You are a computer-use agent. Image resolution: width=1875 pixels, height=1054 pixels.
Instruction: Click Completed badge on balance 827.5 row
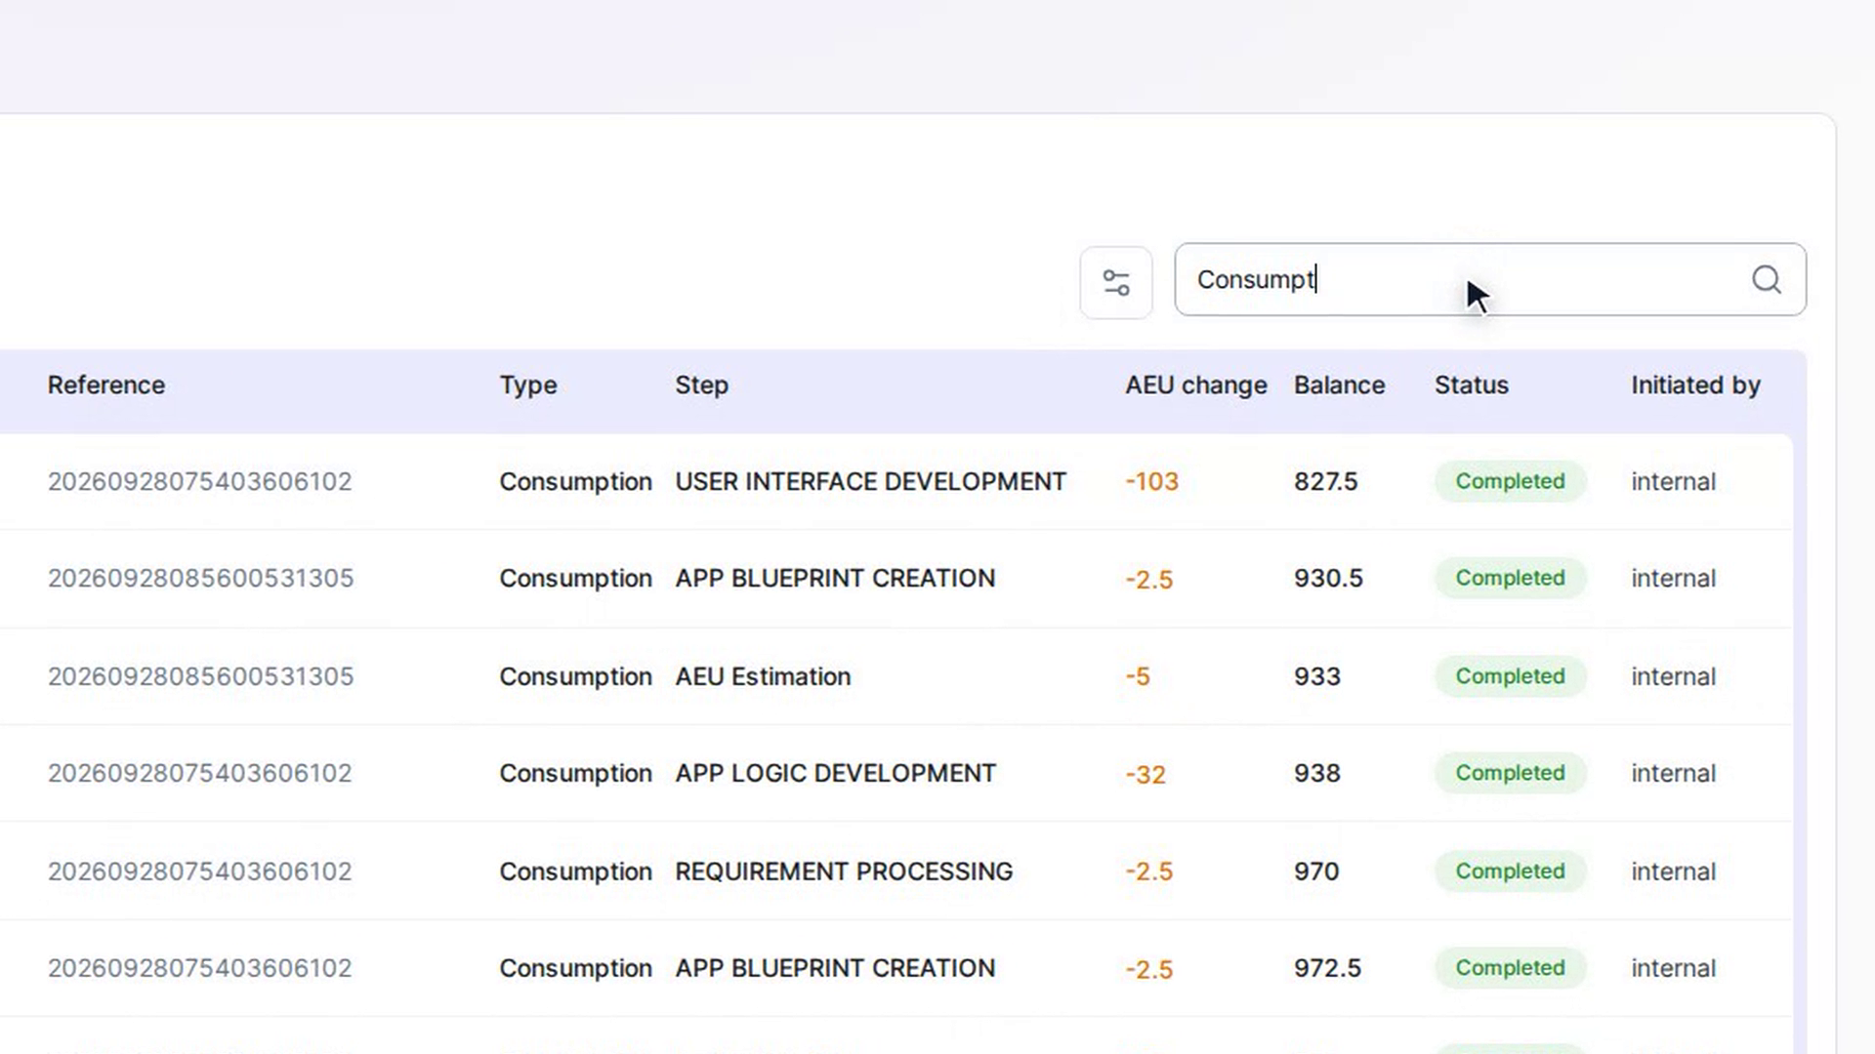click(x=1510, y=481)
